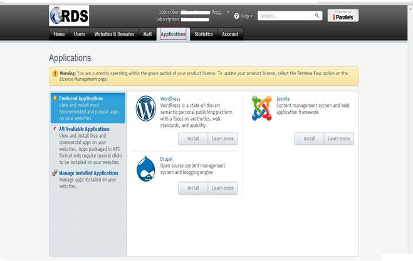Open the Account tab
The height and width of the screenshot is (261, 413).
click(x=230, y=34)
